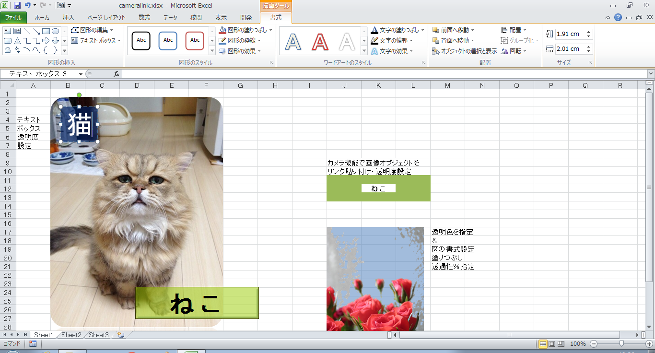The width and height of the screenshot is (655, 353).
Task: Click the Undo arrow icon
Action: click(x=28, y=5)
